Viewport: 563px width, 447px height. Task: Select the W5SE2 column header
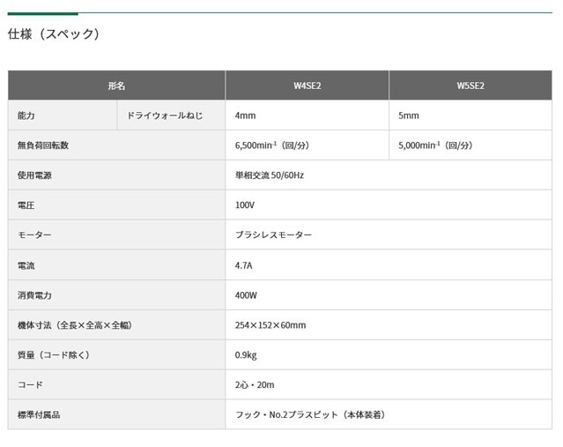470,86
